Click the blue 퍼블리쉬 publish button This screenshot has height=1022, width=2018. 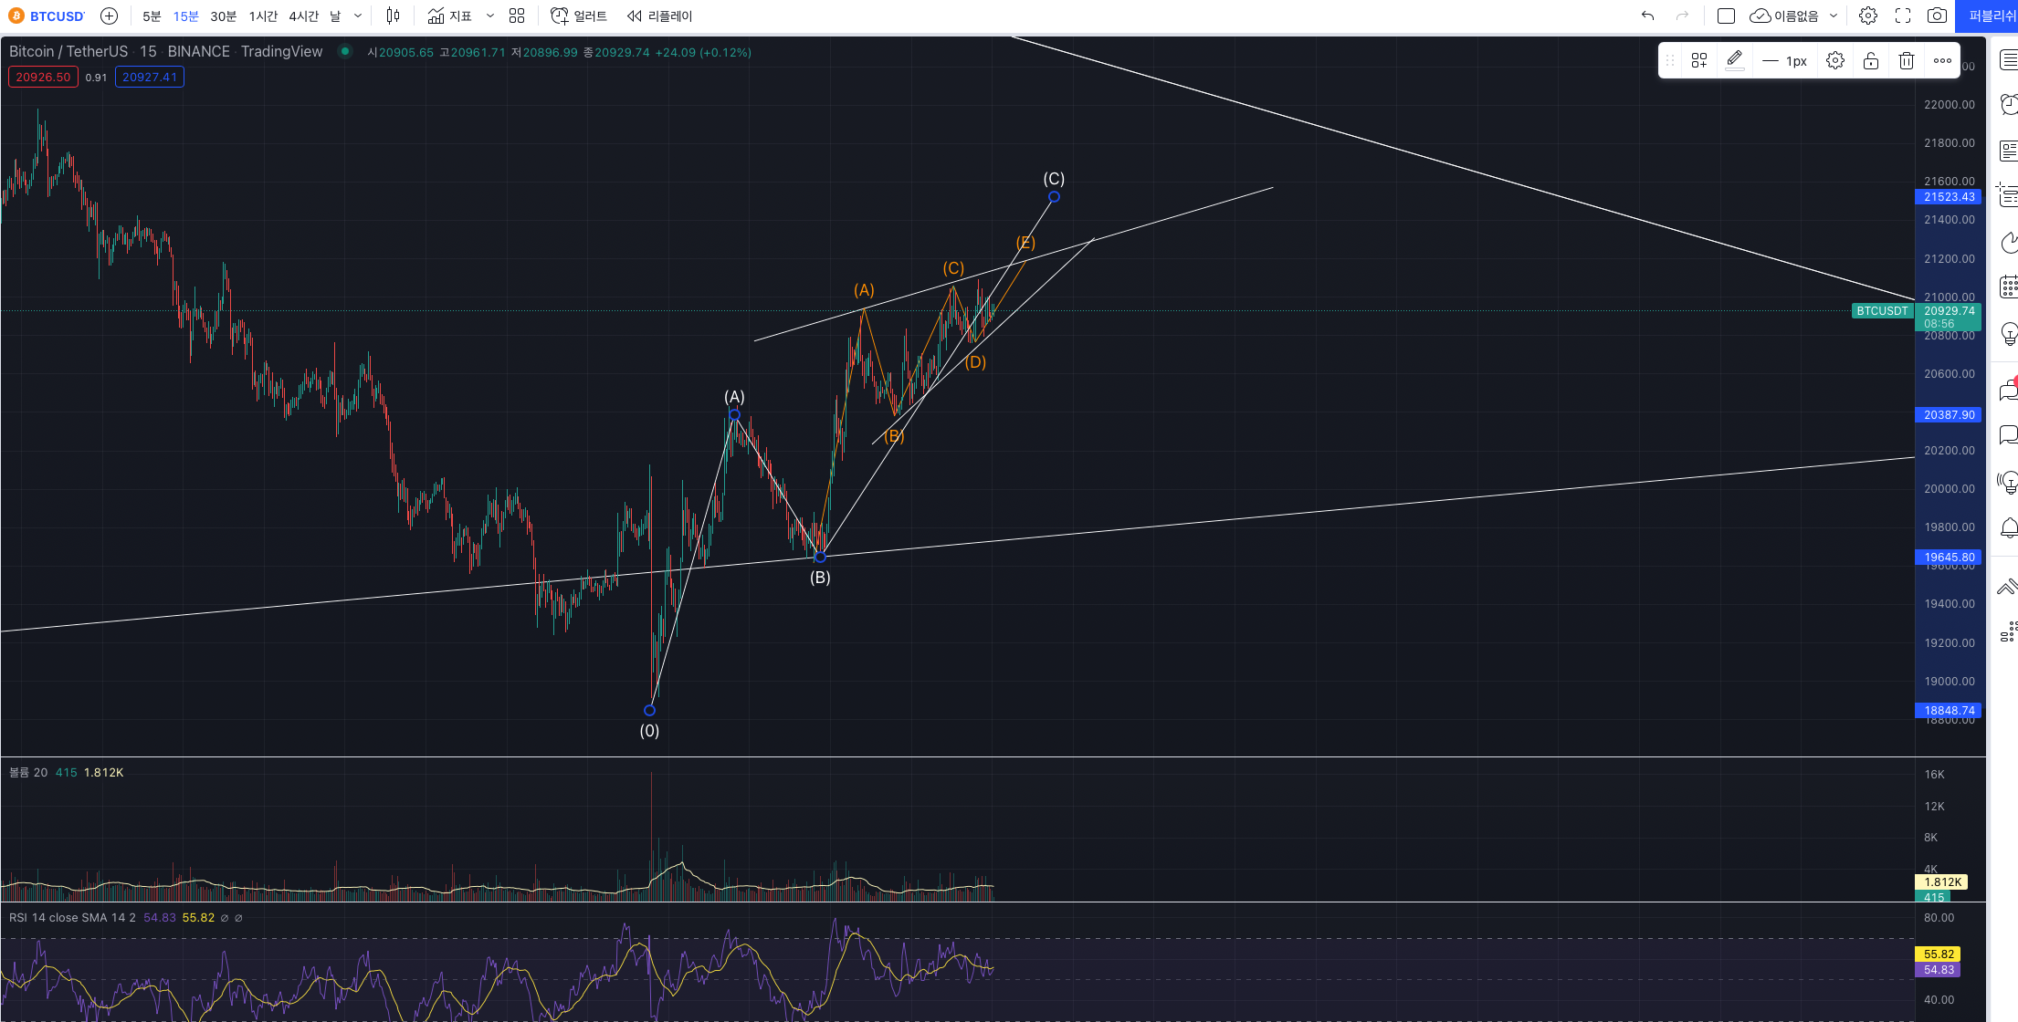[1987, 16]
